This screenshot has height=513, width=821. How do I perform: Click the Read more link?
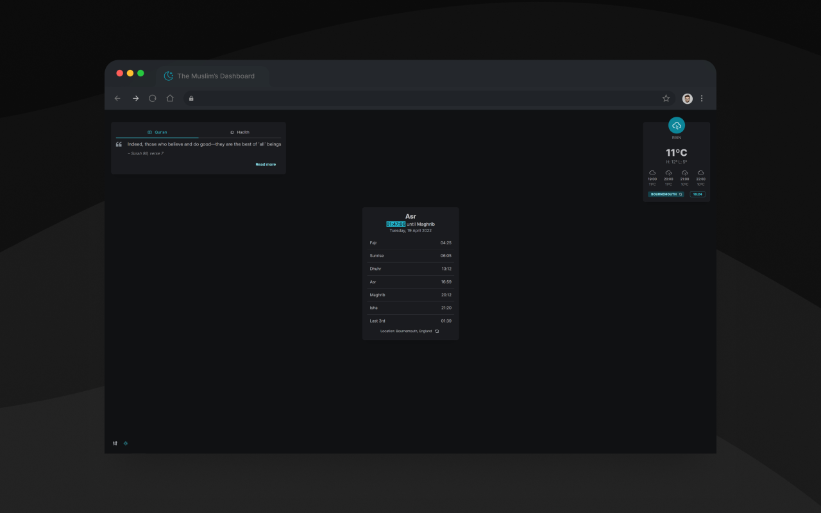click(266, 165)
